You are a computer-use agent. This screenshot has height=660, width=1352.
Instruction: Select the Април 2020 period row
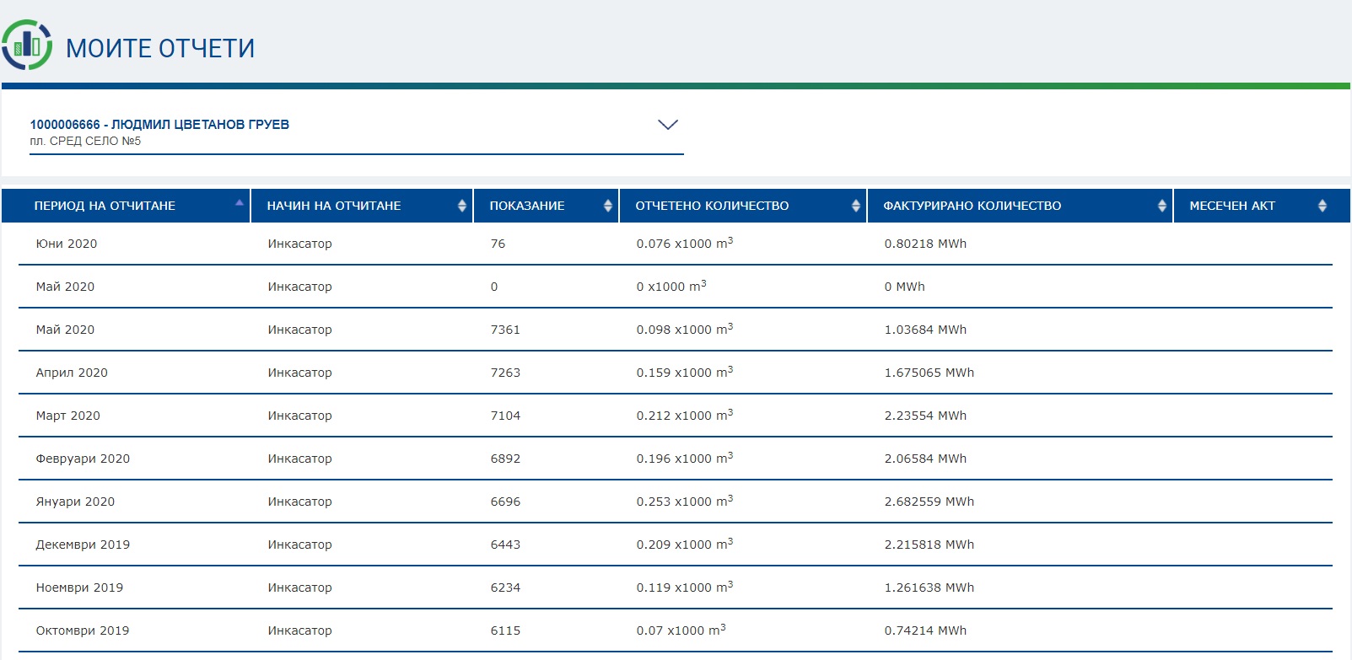pos(72,373)
